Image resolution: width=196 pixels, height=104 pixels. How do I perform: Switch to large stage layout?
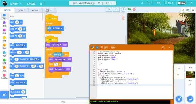pos(187,10)
